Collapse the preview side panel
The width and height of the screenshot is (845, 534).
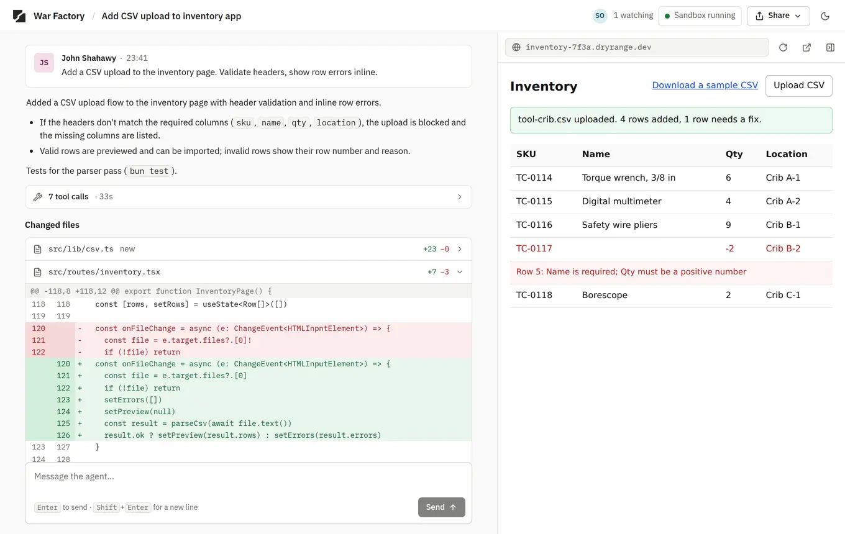click(x=830, y=47)
